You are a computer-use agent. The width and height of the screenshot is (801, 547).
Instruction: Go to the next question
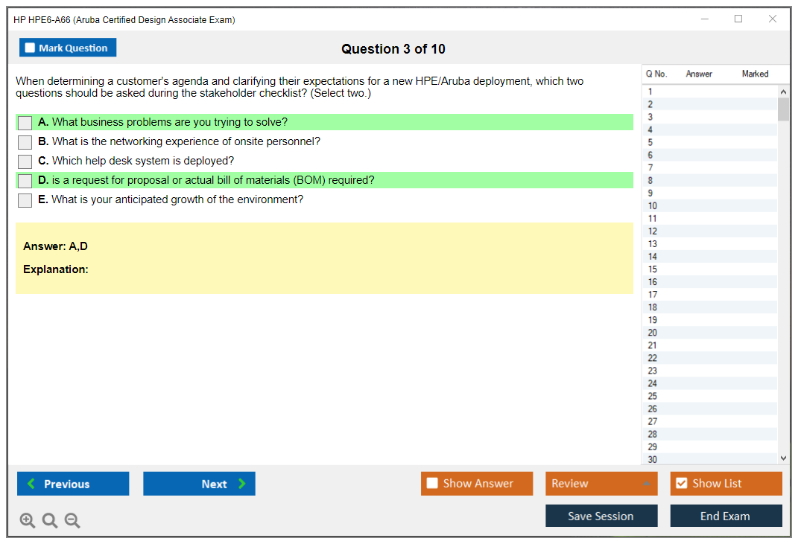[x=199, y=484]
